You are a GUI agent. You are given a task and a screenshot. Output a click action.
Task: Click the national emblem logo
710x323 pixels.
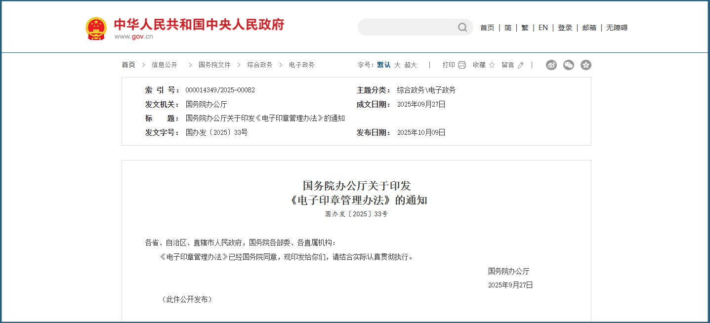click(x=96, y=27)
